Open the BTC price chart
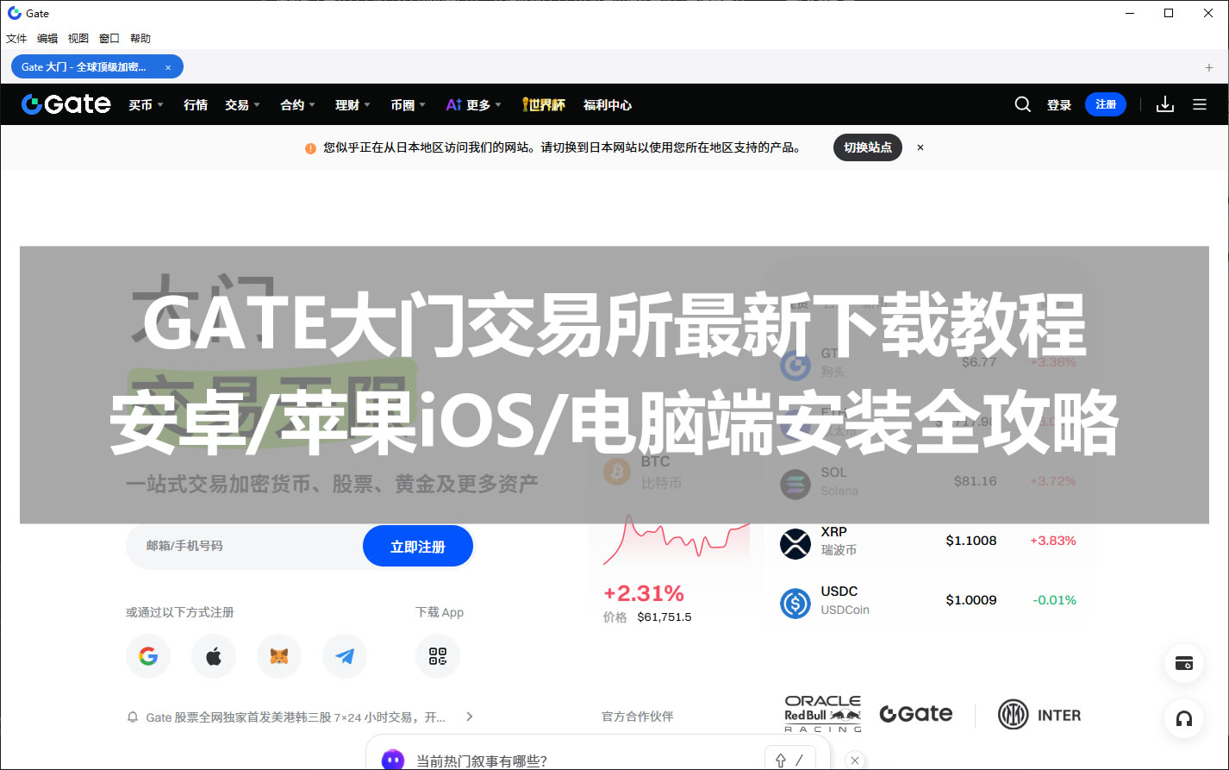Screen dimensions: 1229x770 (x=677, y=541)
